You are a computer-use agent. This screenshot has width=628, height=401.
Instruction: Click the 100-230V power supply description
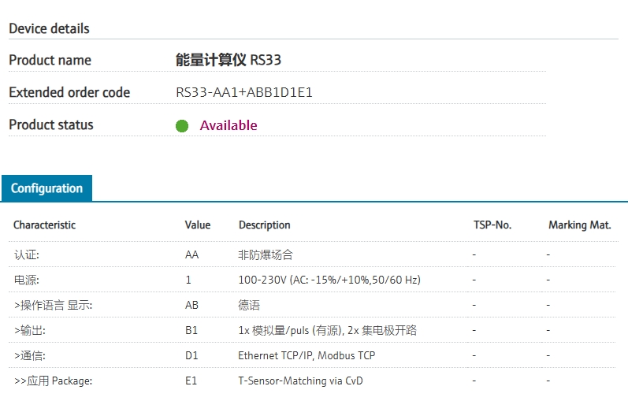pyautogui.click(x=329, y=280)
